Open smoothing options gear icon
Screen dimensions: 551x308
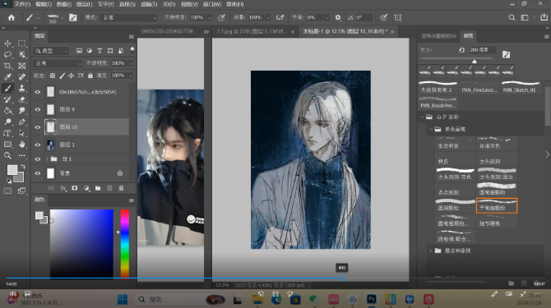338,17
